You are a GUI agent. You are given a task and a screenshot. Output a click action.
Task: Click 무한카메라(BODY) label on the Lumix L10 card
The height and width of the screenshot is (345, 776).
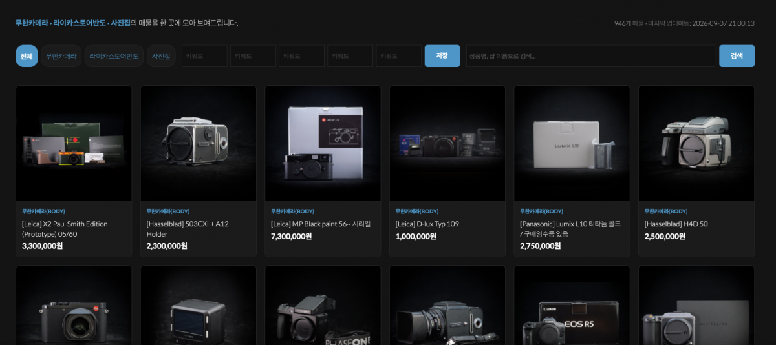pyautogui.click(x=541, y=211)
